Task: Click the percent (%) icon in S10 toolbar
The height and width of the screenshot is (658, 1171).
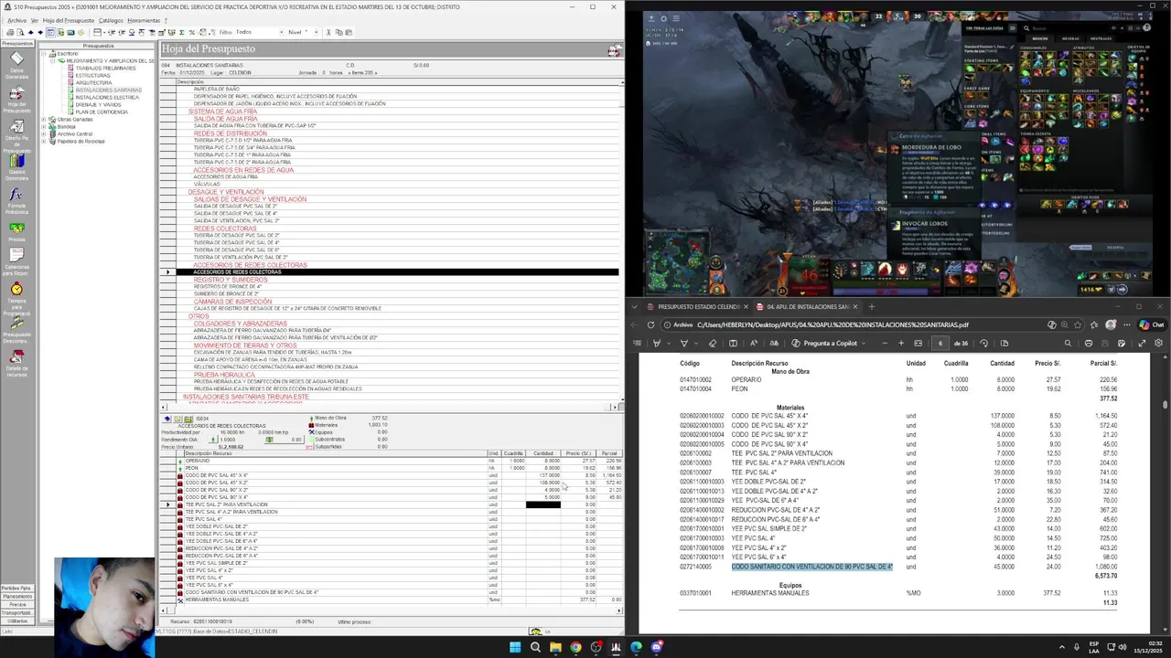Action: point(192,32)
